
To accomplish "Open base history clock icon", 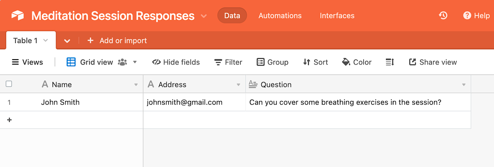I will [443, 16].
